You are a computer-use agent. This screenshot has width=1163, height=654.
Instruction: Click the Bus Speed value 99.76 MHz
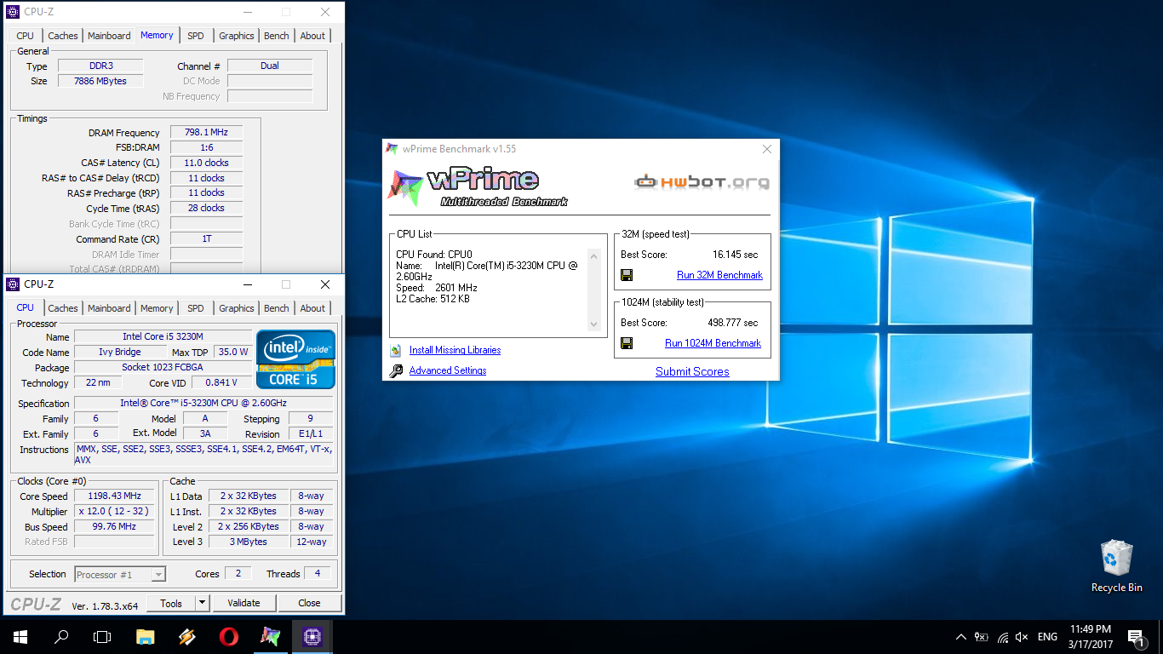(x=114, y=527)
